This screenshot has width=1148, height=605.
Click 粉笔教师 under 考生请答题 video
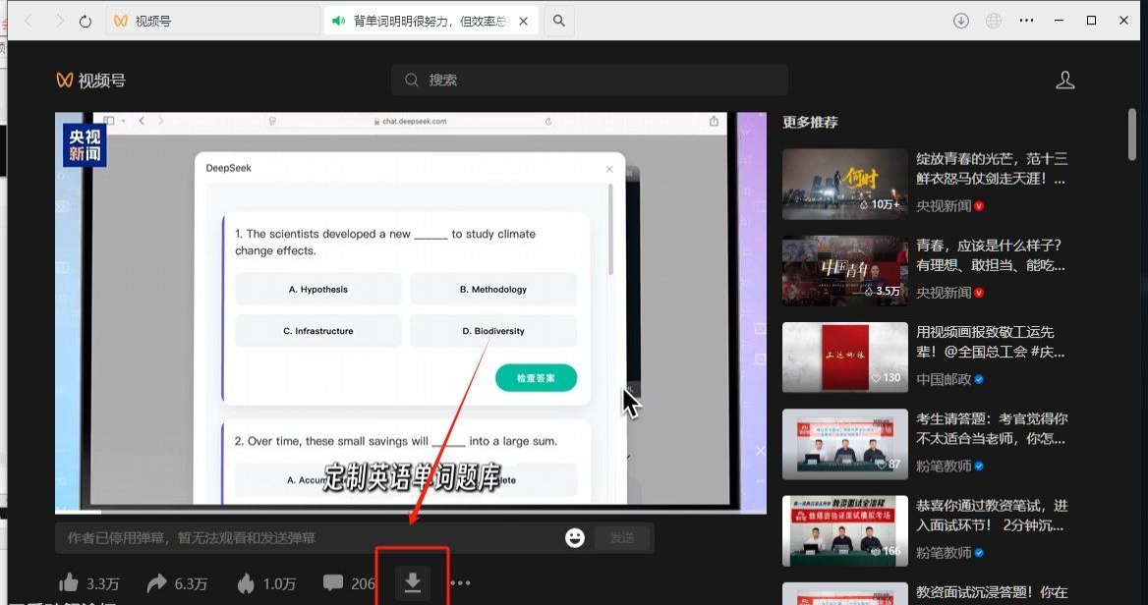[943, 466]
